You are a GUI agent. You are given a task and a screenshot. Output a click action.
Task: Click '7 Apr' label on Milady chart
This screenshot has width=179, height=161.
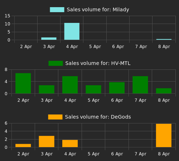point(141,47)
